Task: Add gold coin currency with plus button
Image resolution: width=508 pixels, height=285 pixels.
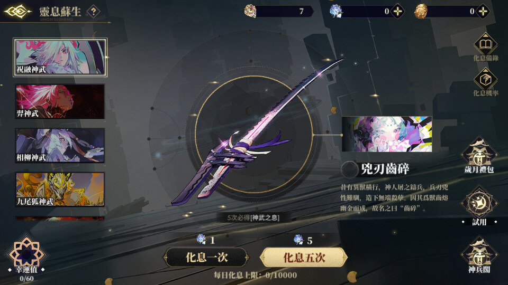Action: (483, 12)
